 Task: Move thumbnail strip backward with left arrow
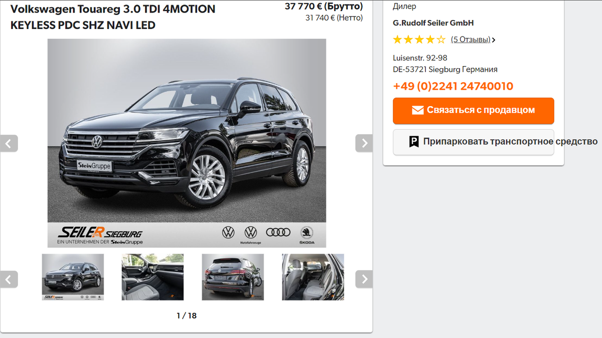[9, 279]
